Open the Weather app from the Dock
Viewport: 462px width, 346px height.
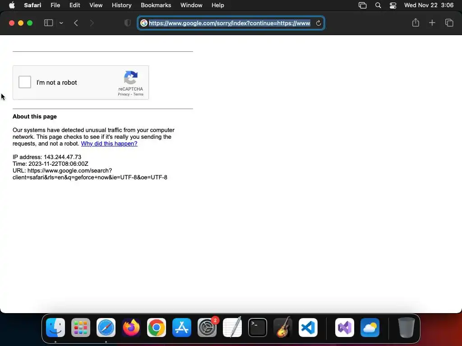pos(370,328)
